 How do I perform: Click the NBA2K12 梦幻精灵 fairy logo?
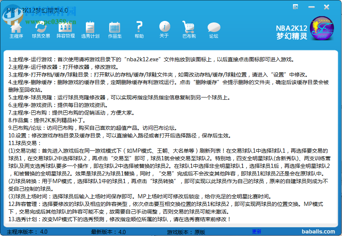(x=322, y=29)
